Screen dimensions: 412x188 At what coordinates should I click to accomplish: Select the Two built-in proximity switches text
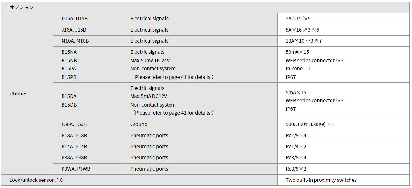tap(321, 180)
